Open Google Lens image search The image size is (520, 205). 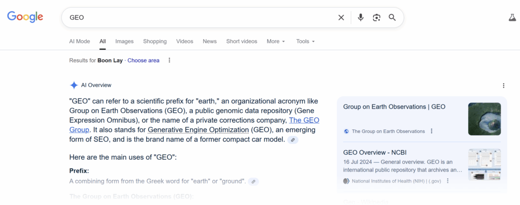coord(376,18)
